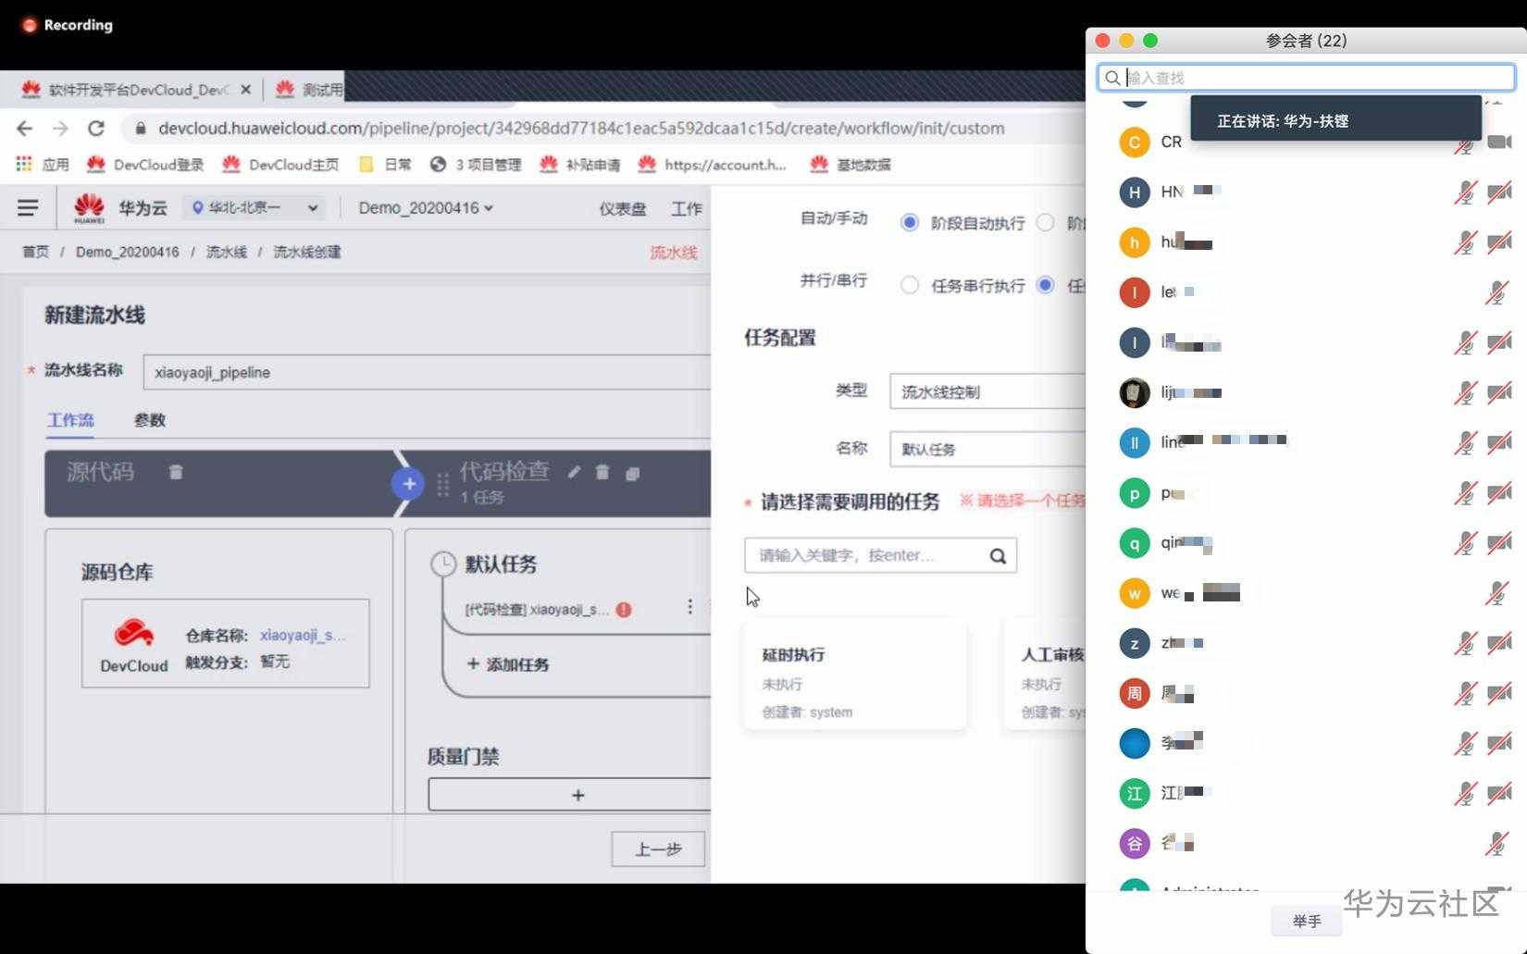This screenshot has height=954, width=1527.
Task: Delete the 代码检查 stage with trash icon
Action: coord(602,472)
